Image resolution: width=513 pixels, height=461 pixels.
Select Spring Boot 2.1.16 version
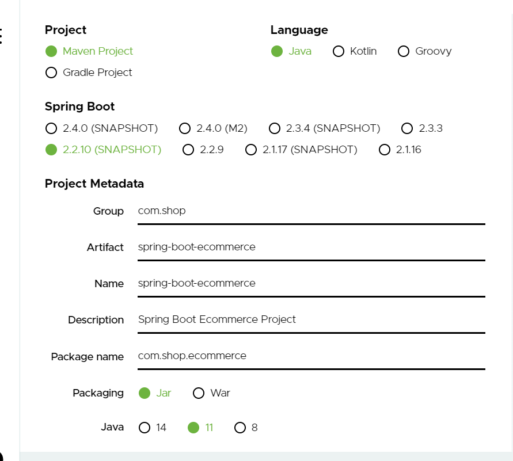click(385, 150)
